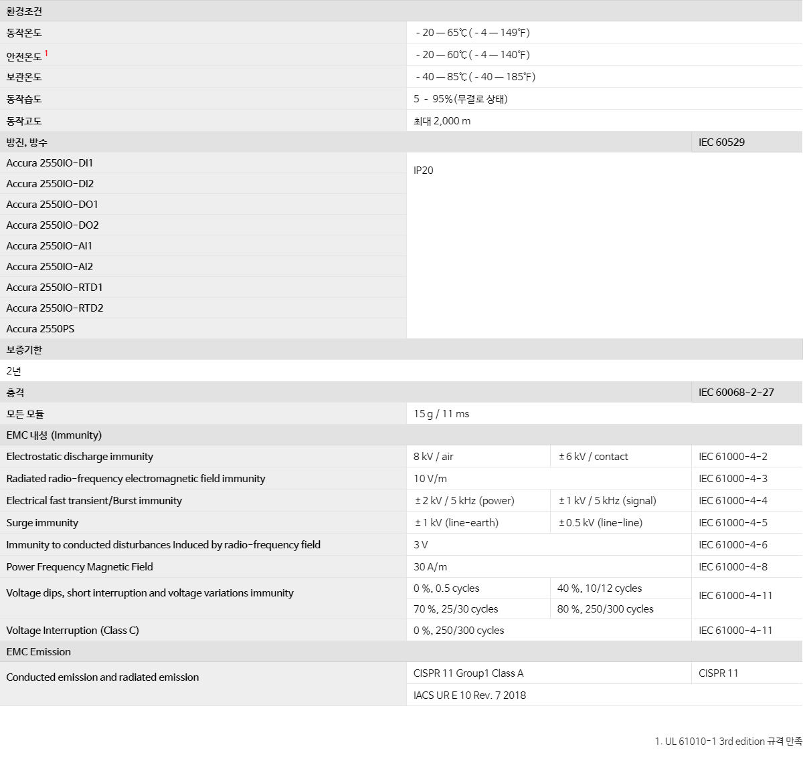Select the 동작온도 row label
The height and width of the screenshot is (769, 803).
pyautogui.click(x=24, y=33)
